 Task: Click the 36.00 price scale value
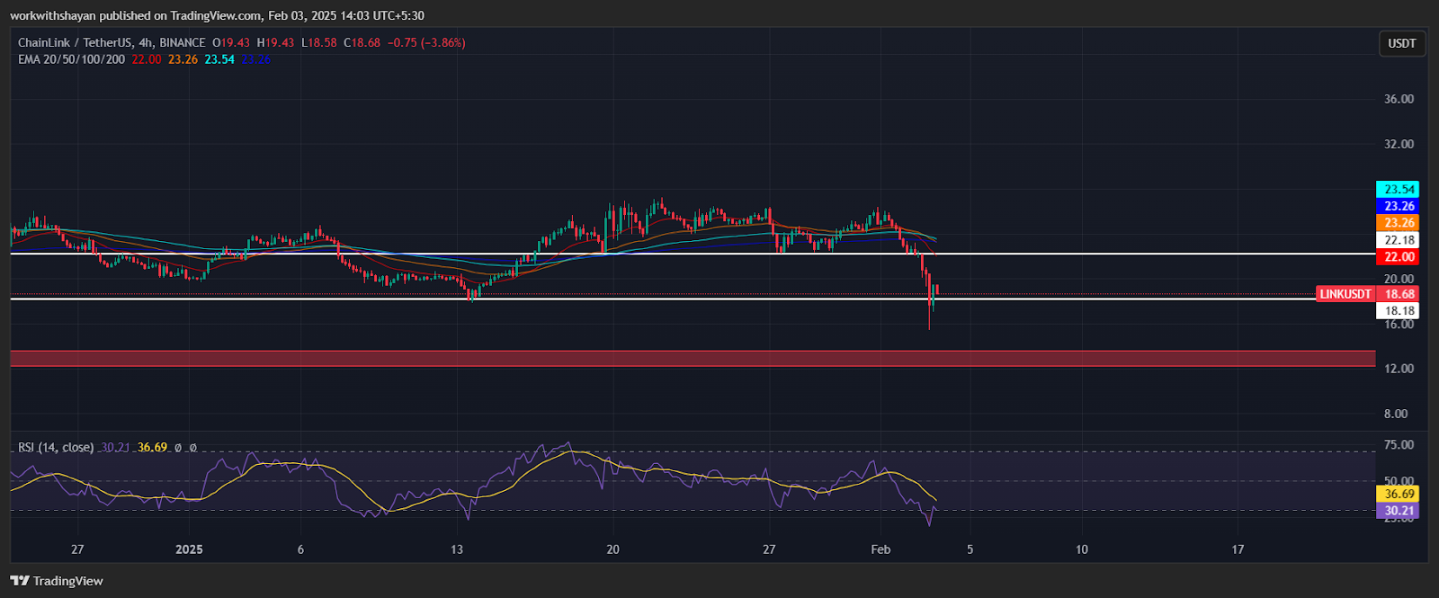pos(1399,99)
